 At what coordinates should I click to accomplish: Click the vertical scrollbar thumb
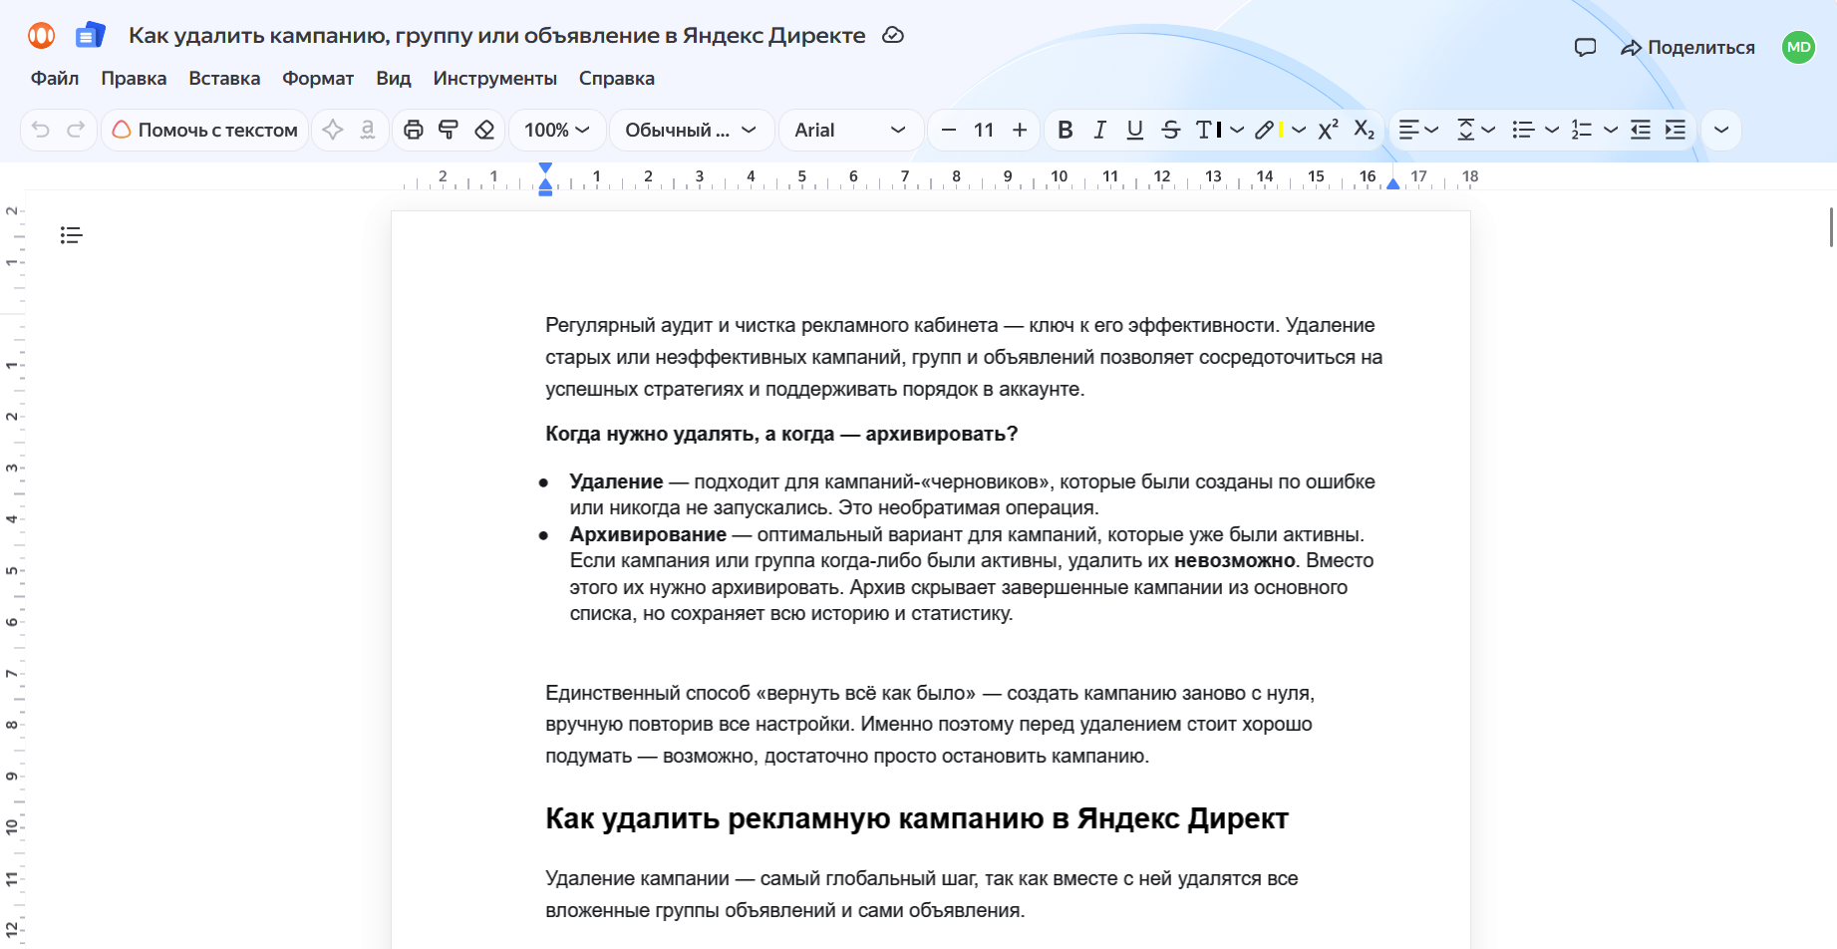click(x=1831, y=226)
